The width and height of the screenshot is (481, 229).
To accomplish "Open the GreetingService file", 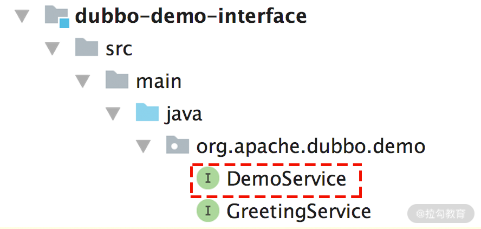I will (299, 211).
